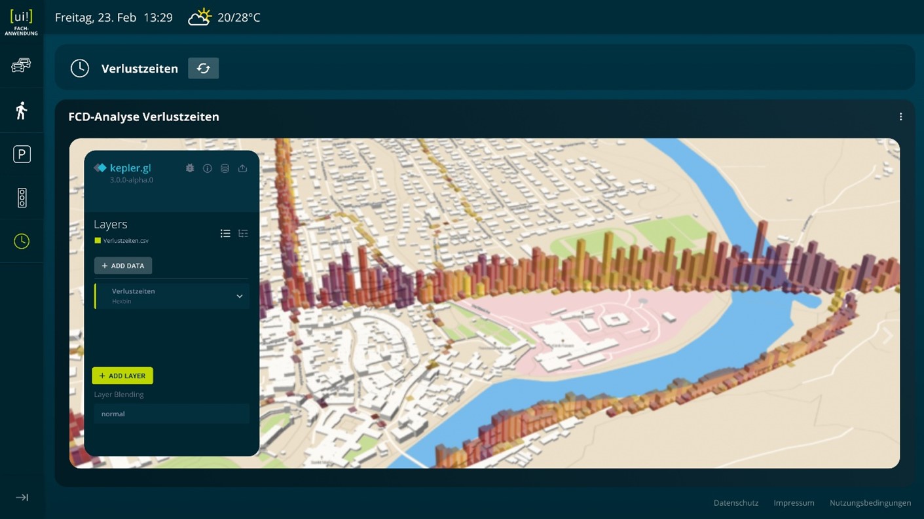
Task: Click the bug report icon in kepler.gl
Action: point(190,168)
